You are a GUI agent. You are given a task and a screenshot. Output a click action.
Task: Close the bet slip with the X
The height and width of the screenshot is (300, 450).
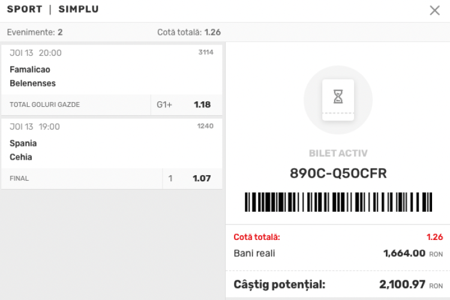434,10
